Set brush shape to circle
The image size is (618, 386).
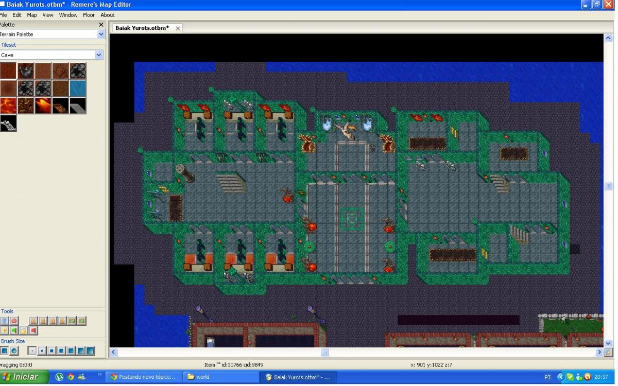[x=14, y=350]
